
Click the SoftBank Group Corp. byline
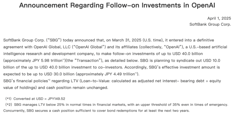click(210, 24)
